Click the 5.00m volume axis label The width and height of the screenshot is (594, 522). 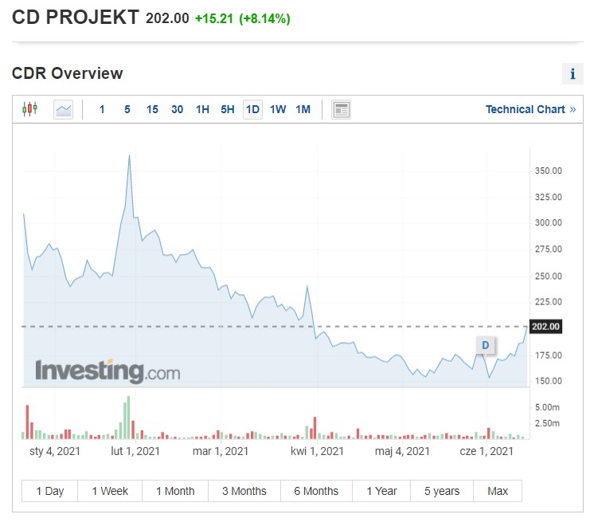547,407
